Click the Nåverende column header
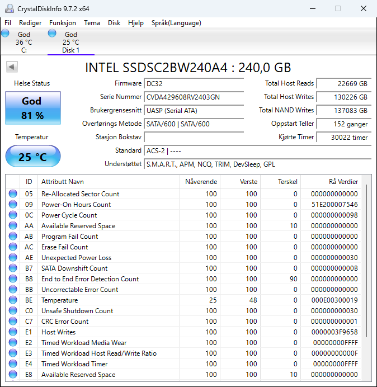 click(x=200, y=182)
